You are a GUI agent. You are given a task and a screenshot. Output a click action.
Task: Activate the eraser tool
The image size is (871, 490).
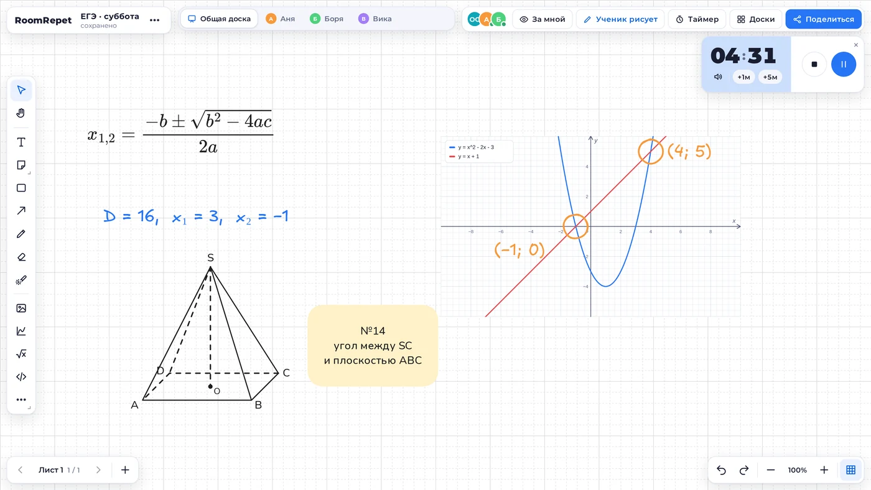21,257
